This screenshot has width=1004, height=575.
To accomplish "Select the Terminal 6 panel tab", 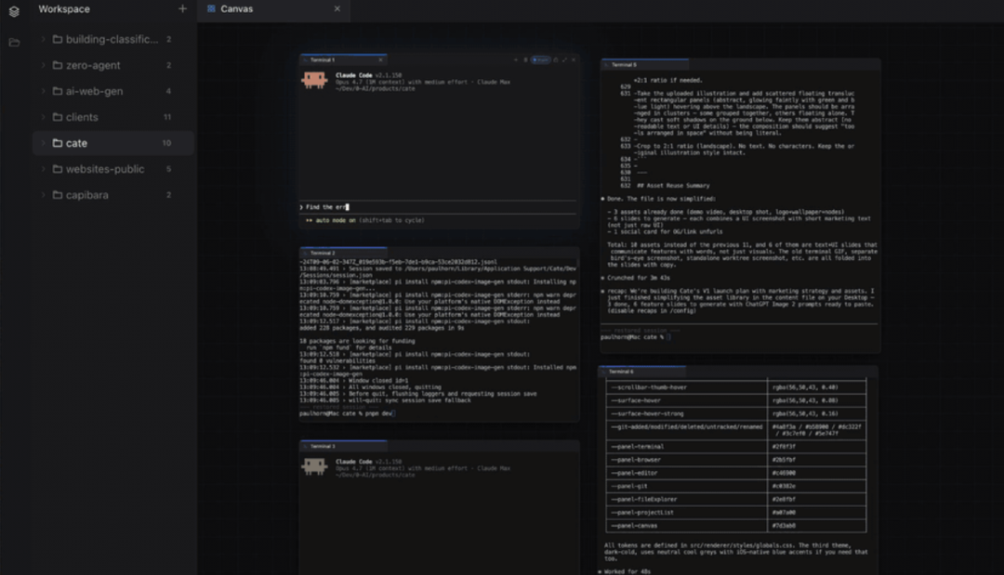I will [x=642, y=371].
